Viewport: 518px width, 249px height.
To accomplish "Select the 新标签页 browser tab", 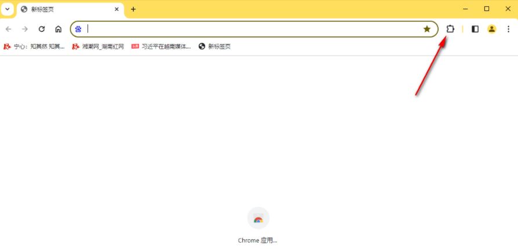I will 70,9.
